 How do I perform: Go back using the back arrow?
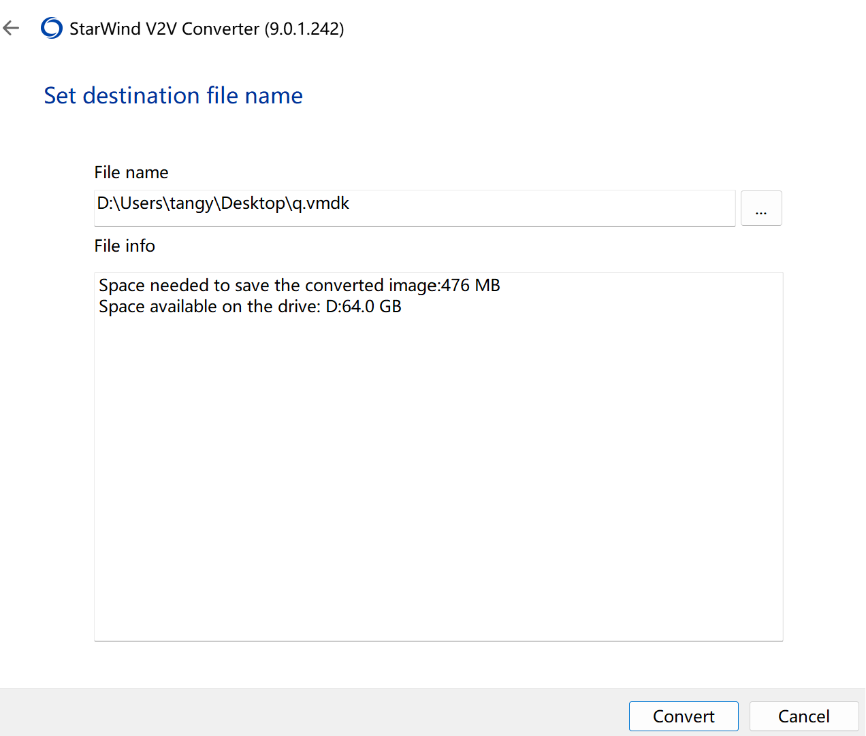(12, 28)
